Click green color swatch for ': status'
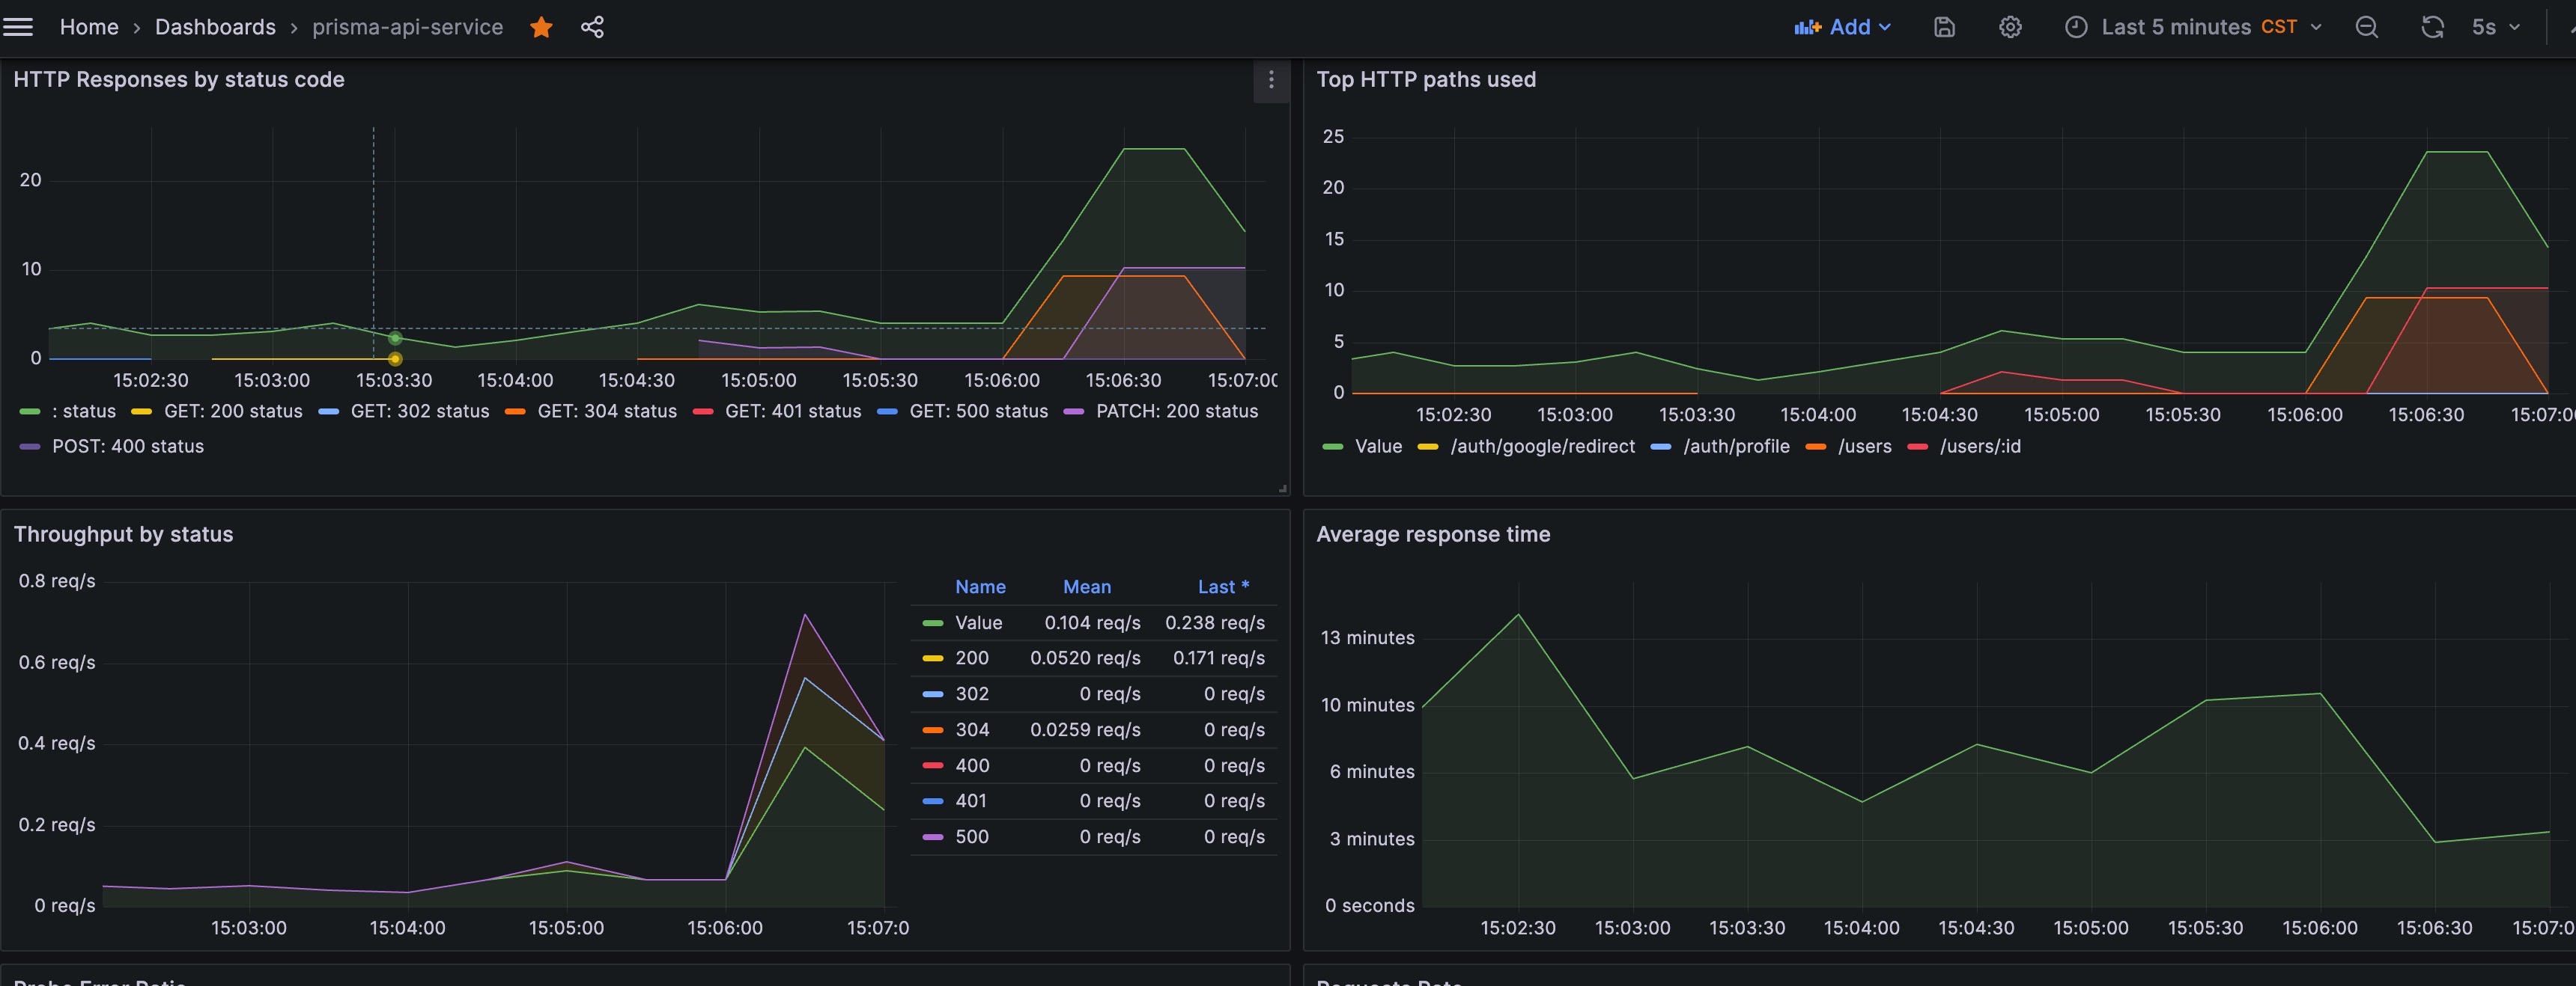This screenshot has width=2576, height=986. [x=30, y=411]
